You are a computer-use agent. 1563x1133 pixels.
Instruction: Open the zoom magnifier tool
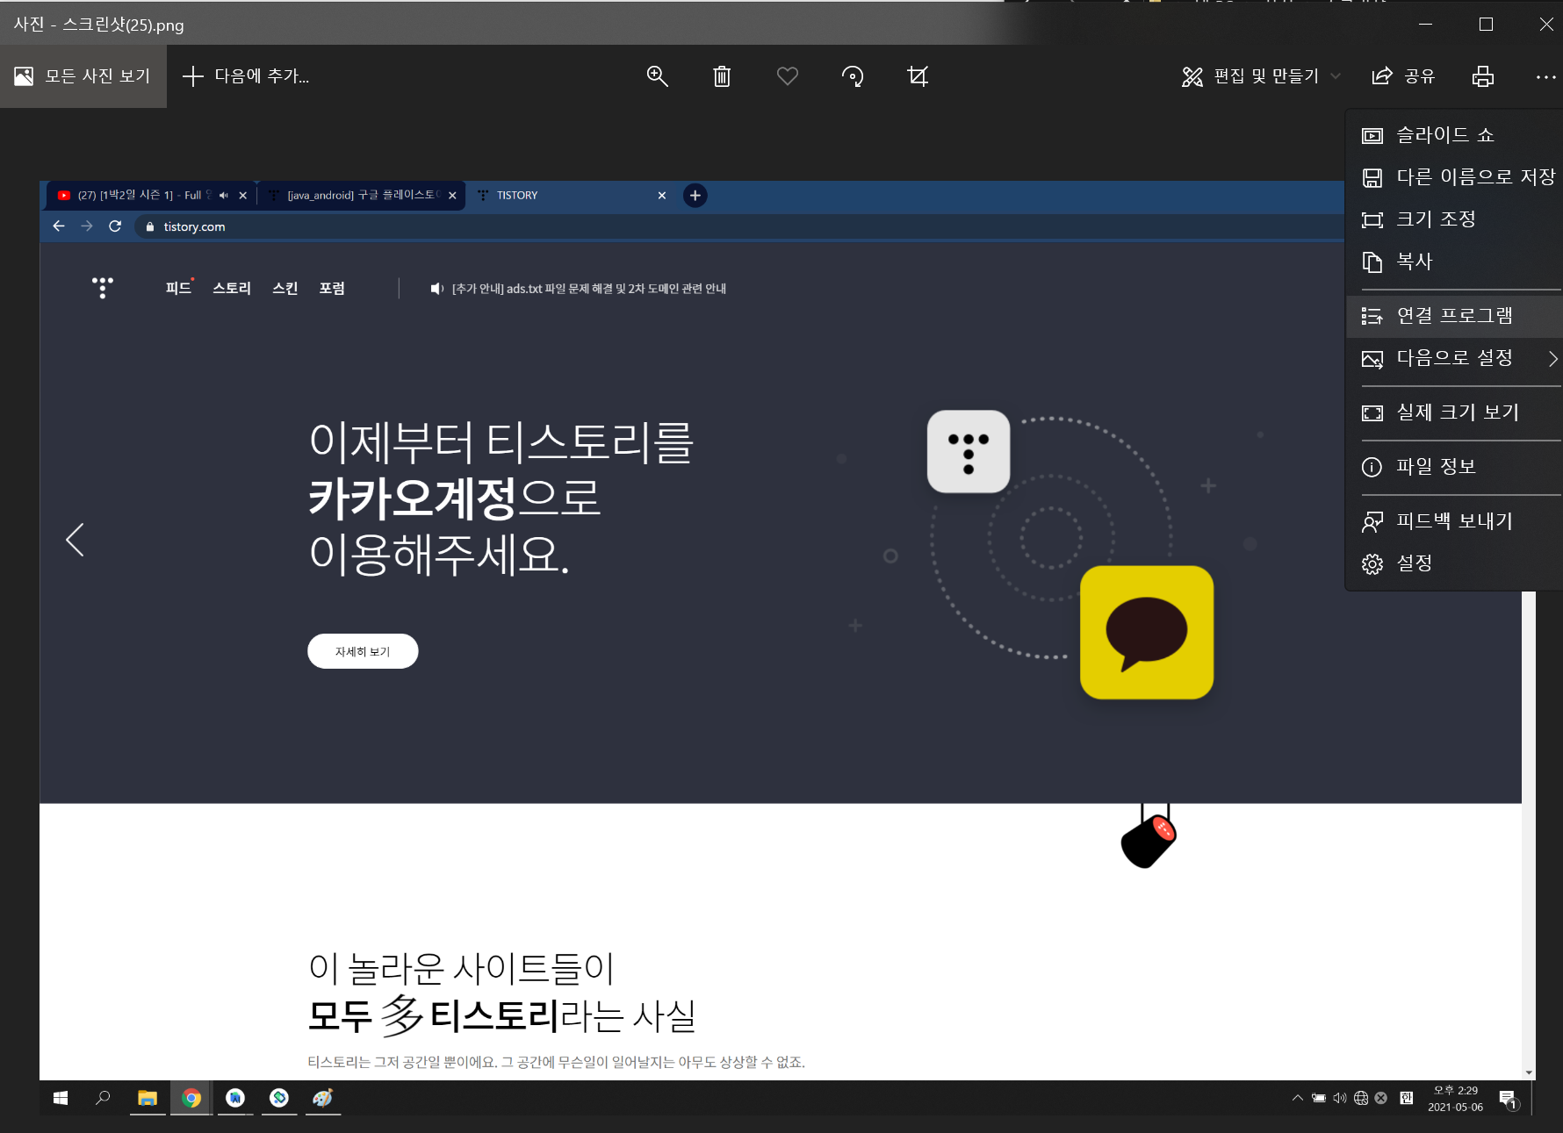pyautogui.click(x=657, y=76)
